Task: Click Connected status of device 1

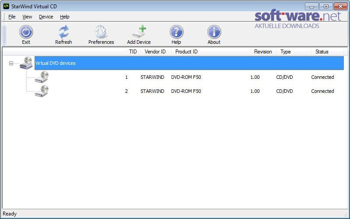Action: tap(322, 77)
